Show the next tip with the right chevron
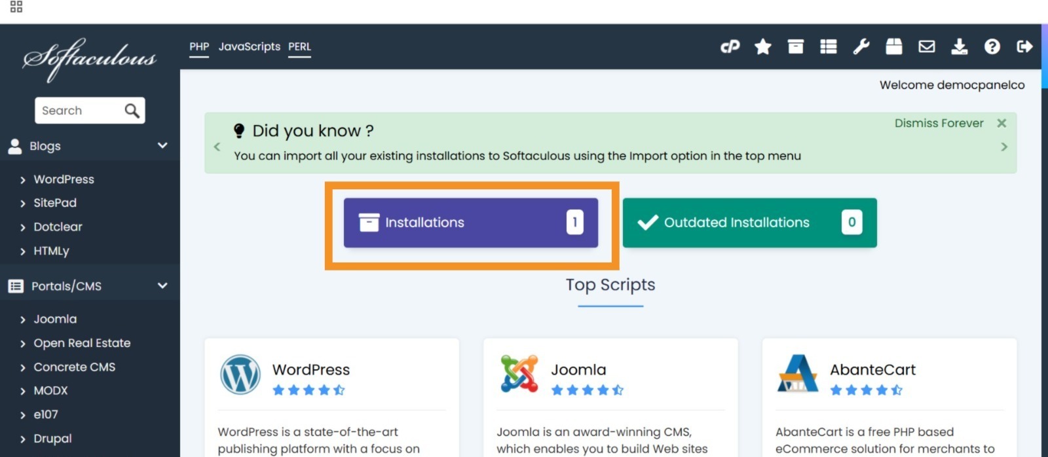Image resolution: width=1048 pixels, height=457 pixels. [1004, 147]
